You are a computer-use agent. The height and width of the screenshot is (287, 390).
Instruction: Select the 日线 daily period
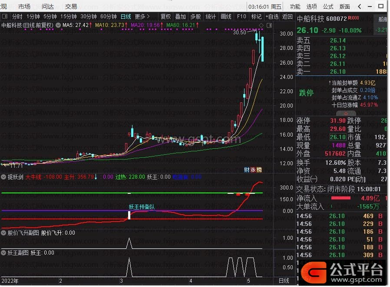coord(126,16)
